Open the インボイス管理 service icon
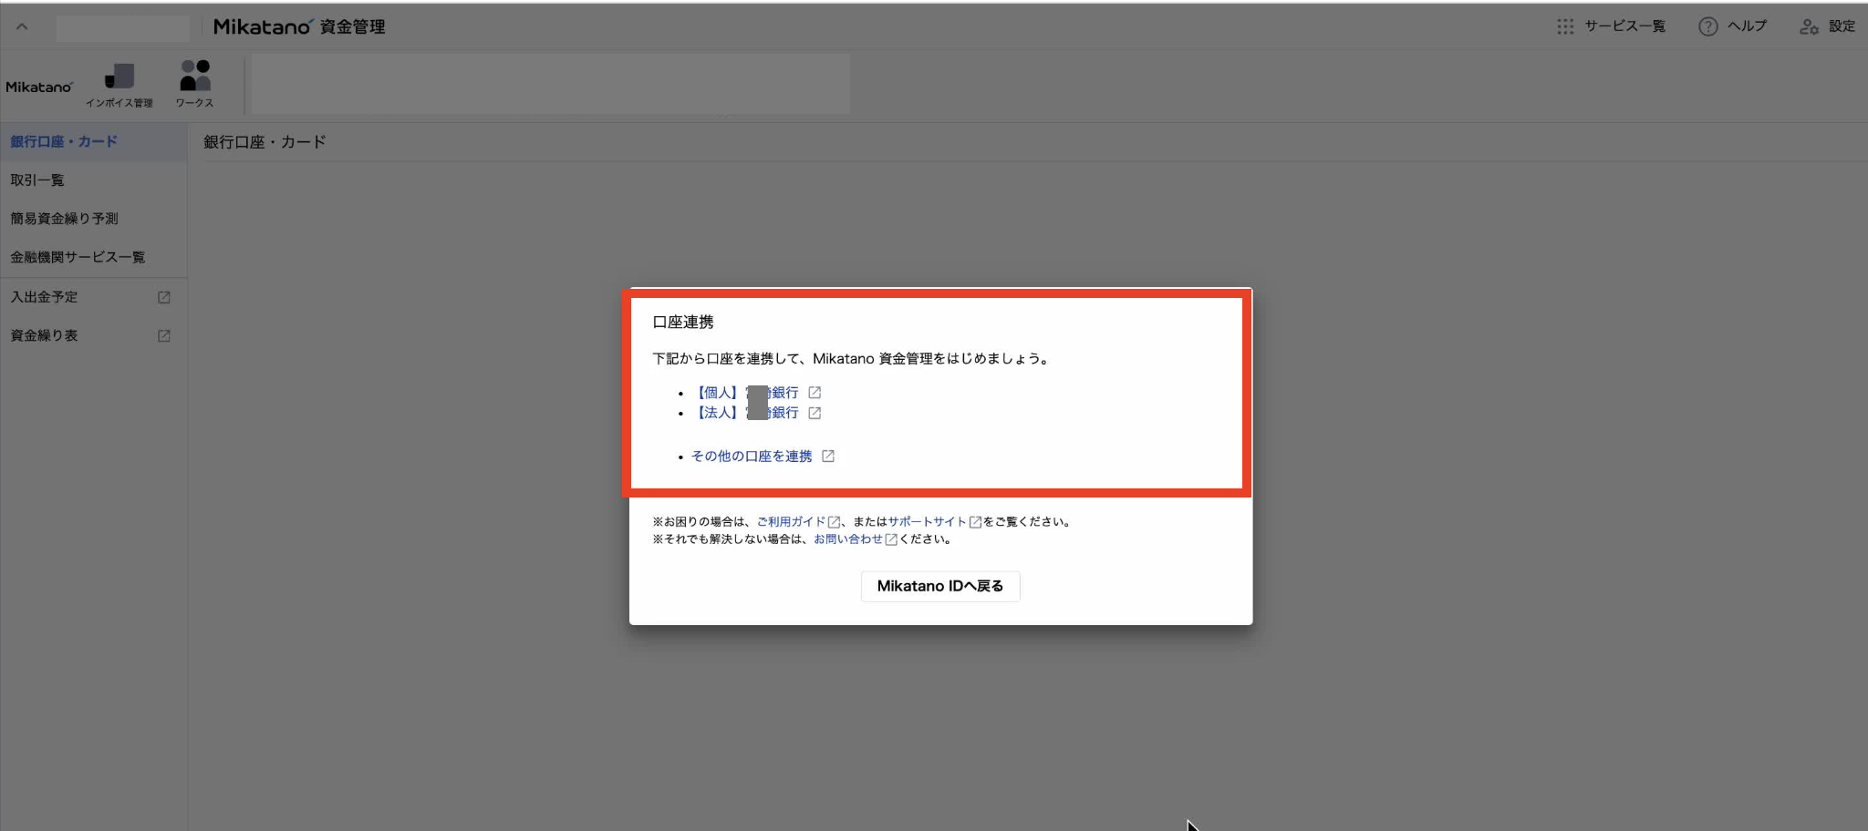This screenshot has width=1868, height=831. tap(119, 85)
